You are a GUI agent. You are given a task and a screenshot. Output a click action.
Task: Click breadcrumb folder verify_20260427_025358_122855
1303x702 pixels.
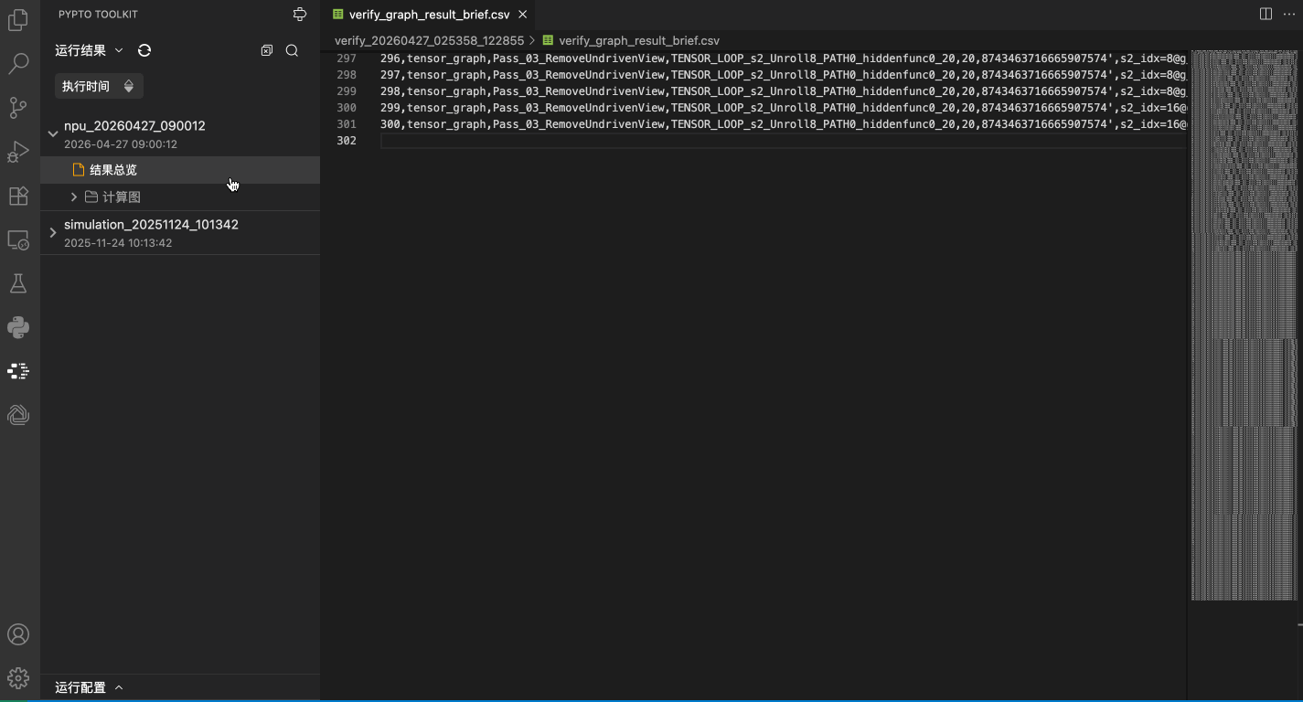pos(430,40)
